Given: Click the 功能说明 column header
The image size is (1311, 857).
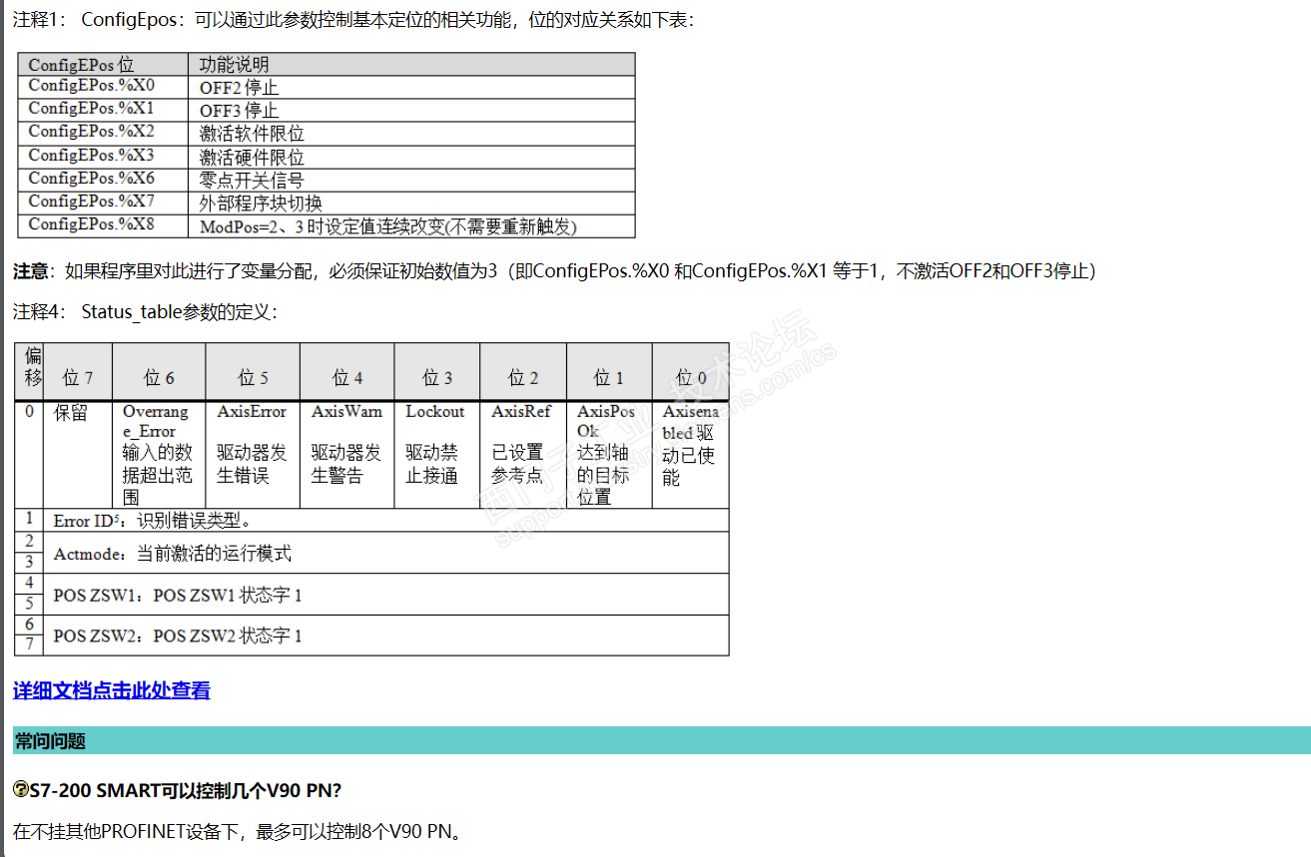Looking at the screenshot, I should pos(411,65).
